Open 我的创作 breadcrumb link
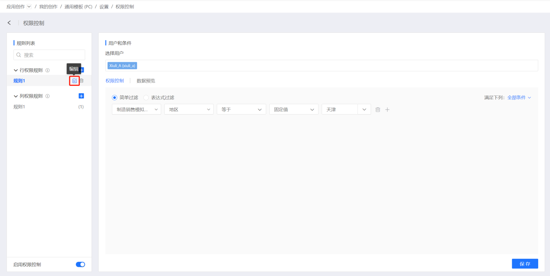The height and width of the screenshot is (276, 550). [48, 6]
